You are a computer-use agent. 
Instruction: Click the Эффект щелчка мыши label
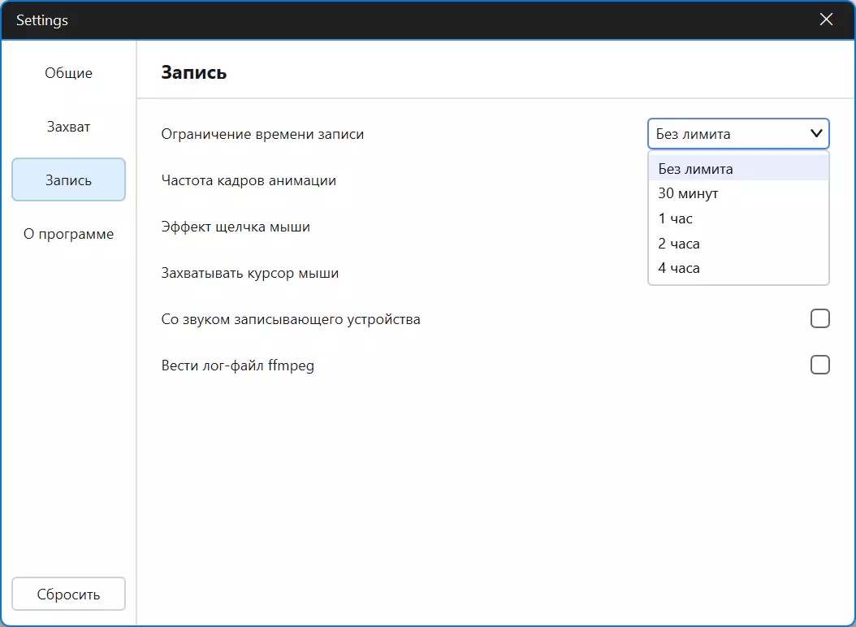tap(236, 227)
